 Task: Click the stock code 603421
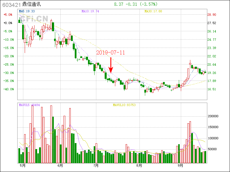pyautogui.click(x=10, y=5)
